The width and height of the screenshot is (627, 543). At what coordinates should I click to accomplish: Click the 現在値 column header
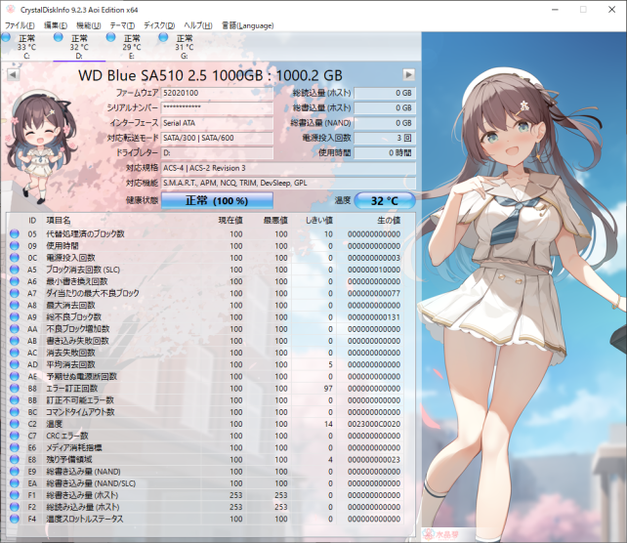230,220
